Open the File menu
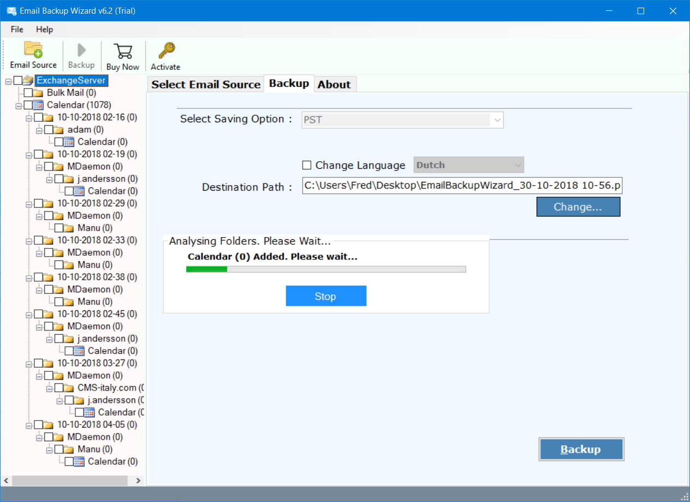The image size is (690, 502). (x=17, y=29)
